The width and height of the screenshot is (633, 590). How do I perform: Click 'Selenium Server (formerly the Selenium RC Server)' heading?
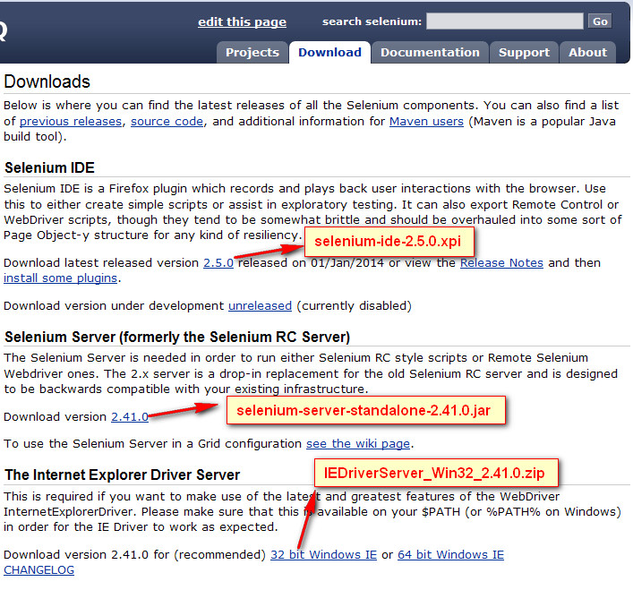click(x=177, y=337)
